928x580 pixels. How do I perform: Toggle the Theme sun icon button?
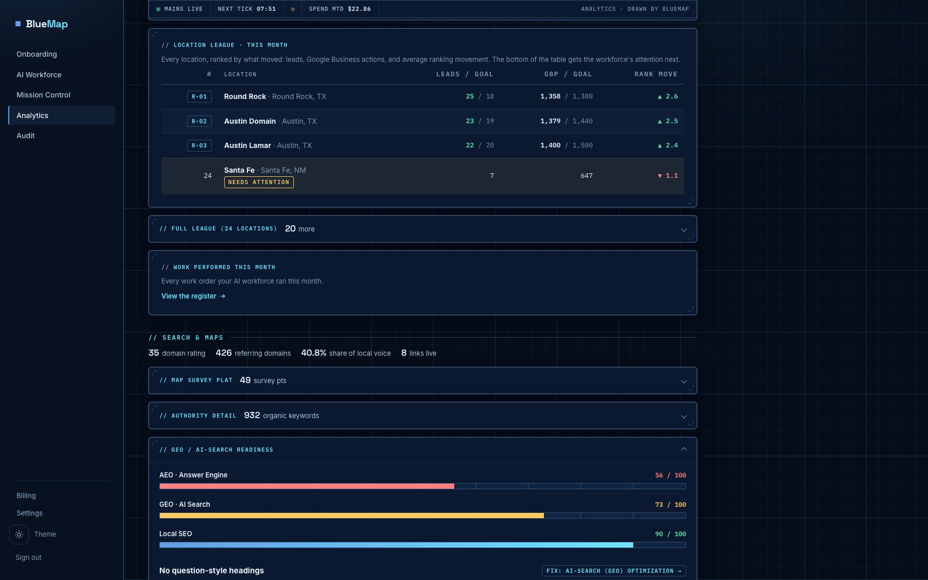point(19,535)
